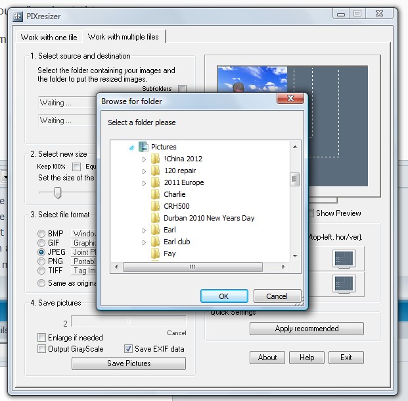
Task: Click the Earl club folder icon
Action: point(155,242)
